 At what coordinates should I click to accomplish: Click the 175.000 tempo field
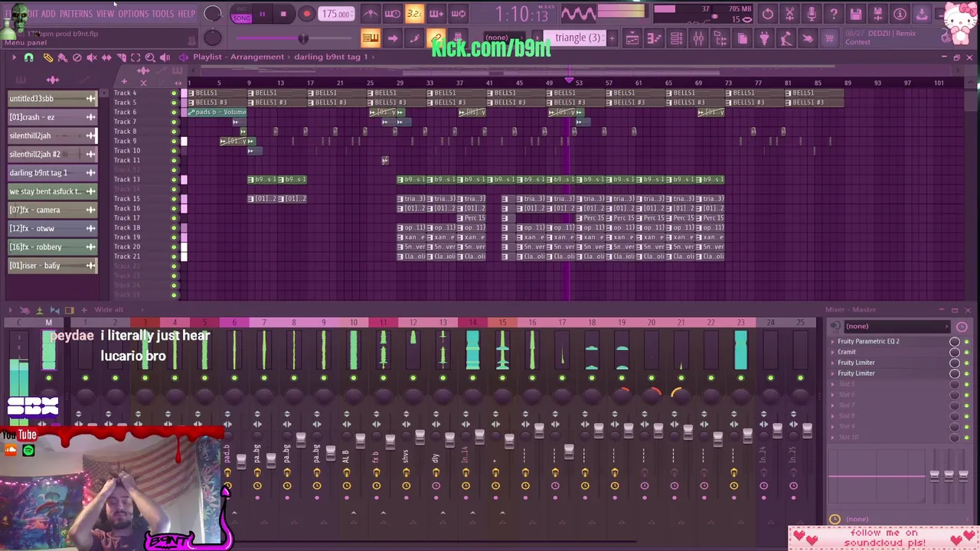pos(336,14)
